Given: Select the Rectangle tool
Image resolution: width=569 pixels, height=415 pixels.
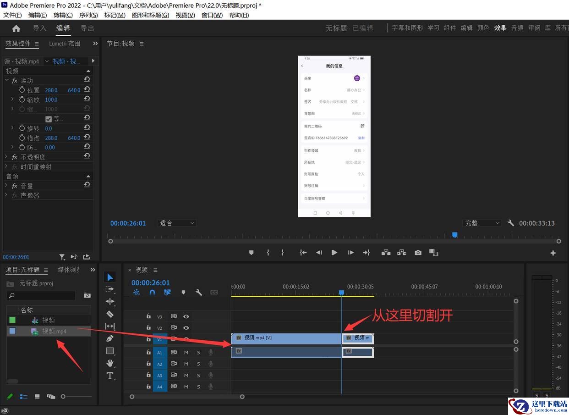Looking at the screenshot, I should click(x=110, y=351).
